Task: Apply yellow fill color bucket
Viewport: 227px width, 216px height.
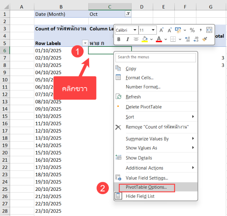Action: [x=144, y=39]
